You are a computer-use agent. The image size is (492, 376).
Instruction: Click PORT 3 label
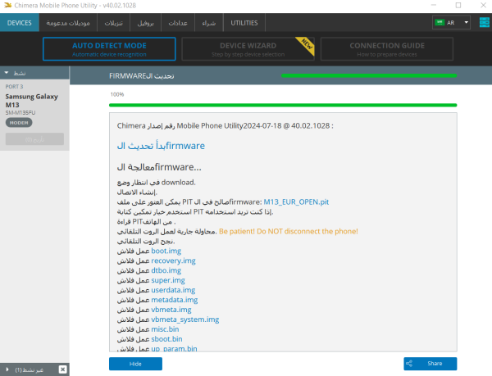click(14, 87)
